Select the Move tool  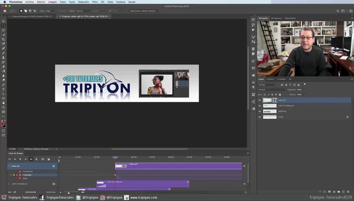click(x=4, y=21)
